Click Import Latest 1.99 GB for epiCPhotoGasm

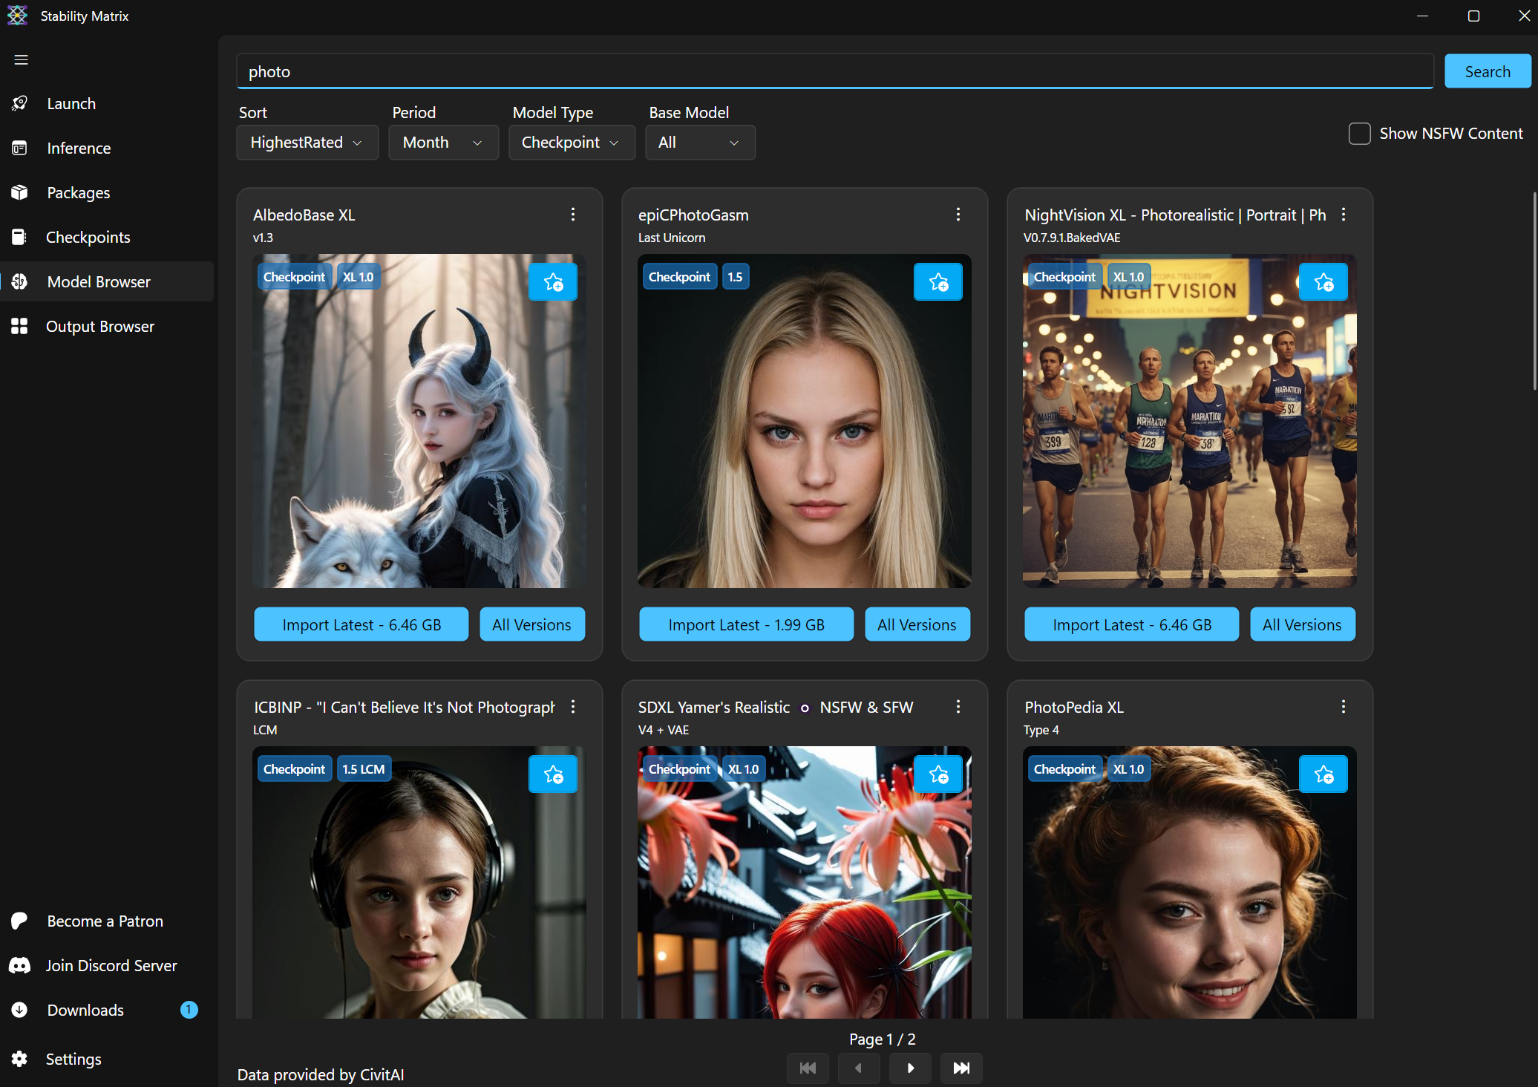point(746,624)
